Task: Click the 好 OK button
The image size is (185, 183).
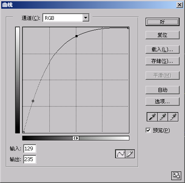Action: click(163, 22)
